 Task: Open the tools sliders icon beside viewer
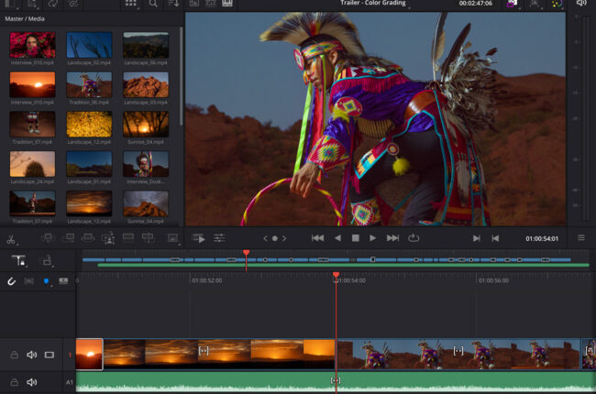click(220, 238)
